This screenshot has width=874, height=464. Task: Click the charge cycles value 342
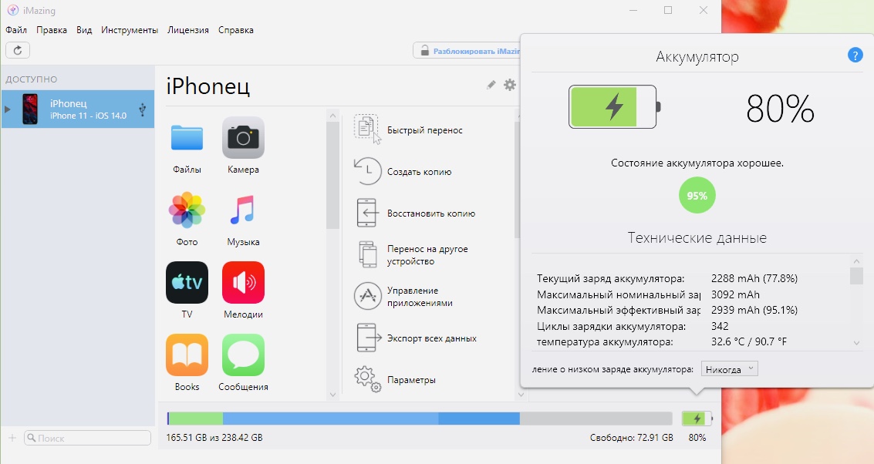click(x=720, y=326)
